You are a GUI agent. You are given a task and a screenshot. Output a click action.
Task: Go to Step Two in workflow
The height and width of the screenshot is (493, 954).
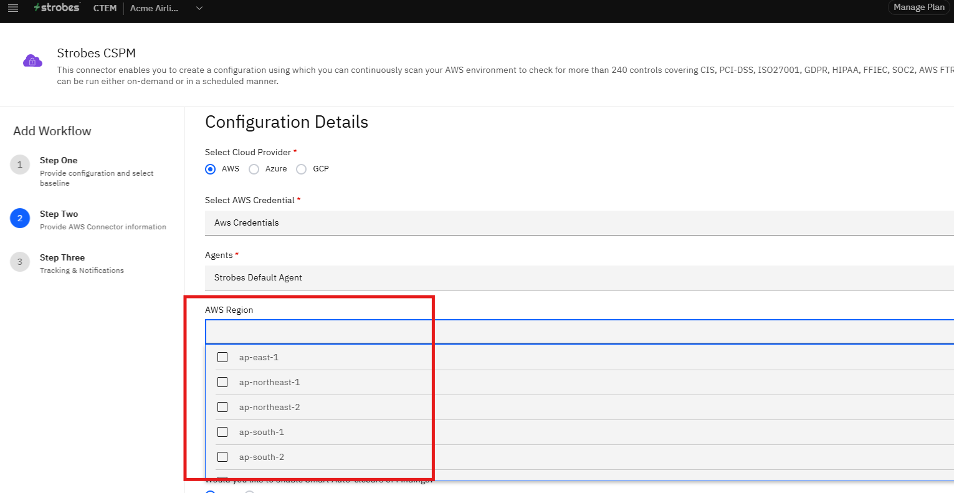pyautogui.click(x=59, y=214)
